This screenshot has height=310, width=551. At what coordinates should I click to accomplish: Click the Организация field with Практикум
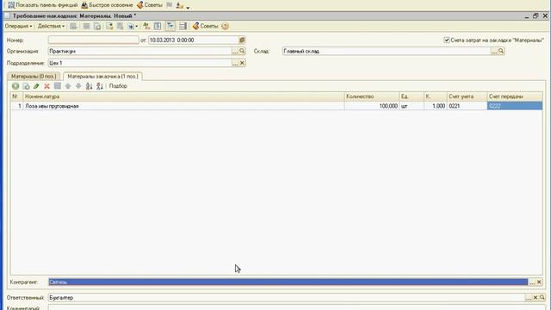[139, 52]
